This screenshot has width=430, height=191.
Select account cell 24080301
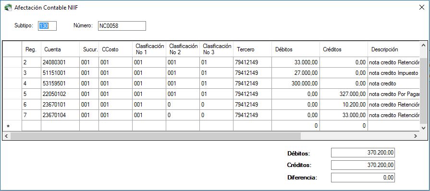pyautogui.click(x=60, y=62)
